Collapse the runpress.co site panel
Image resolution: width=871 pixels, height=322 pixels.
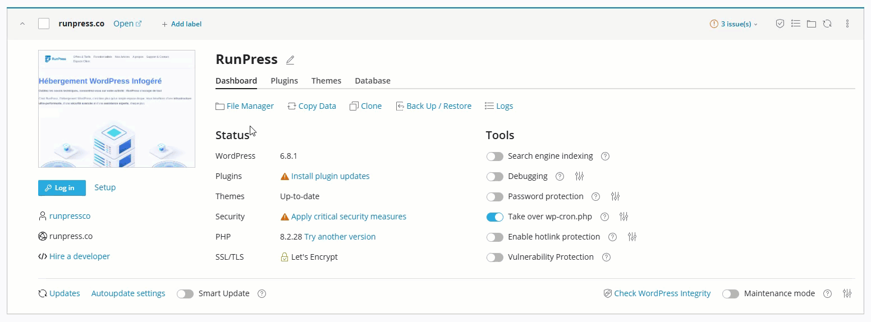click(22, 24)
